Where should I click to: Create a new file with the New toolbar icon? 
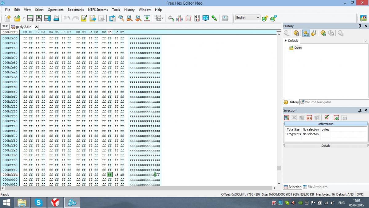click(x=7, y=18)
